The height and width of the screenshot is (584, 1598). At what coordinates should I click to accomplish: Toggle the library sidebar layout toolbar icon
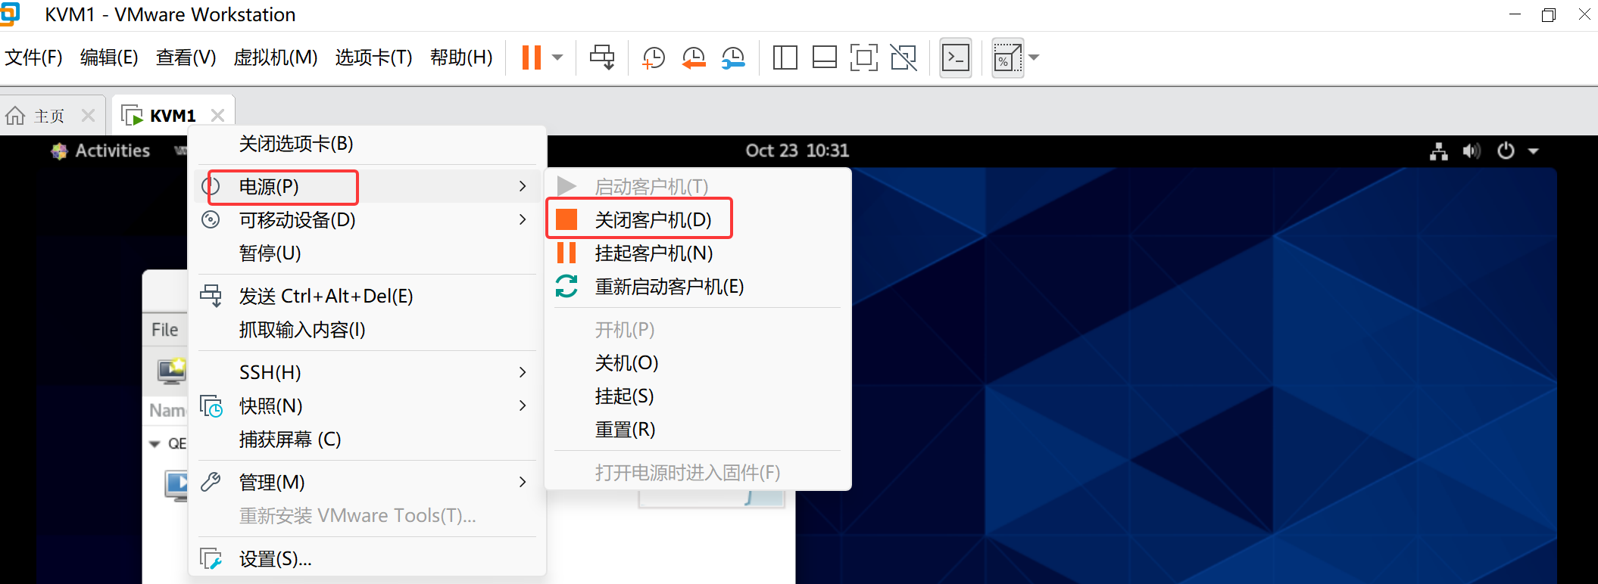point(785,57)
